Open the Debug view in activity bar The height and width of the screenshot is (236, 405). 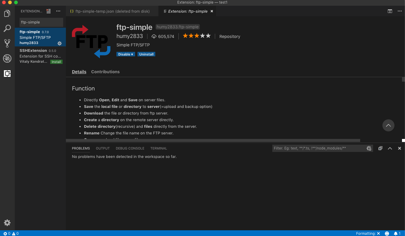[x=7, y=58]
